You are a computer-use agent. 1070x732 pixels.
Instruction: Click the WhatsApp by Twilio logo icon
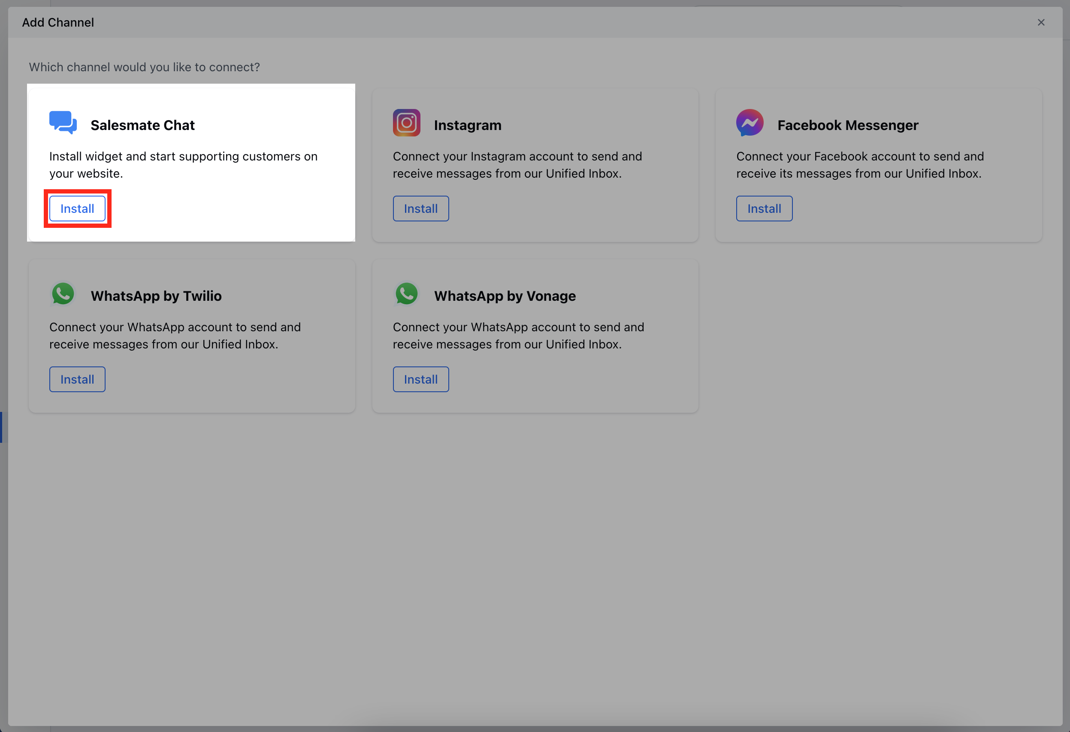click(63, 293)
